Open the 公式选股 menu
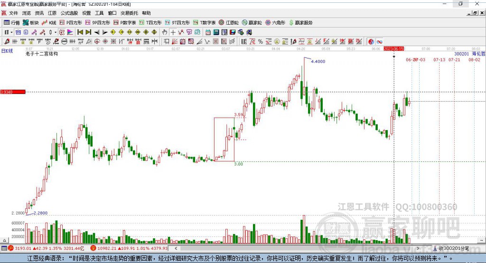This screenshot has height=263, width=486. [69, 13]
